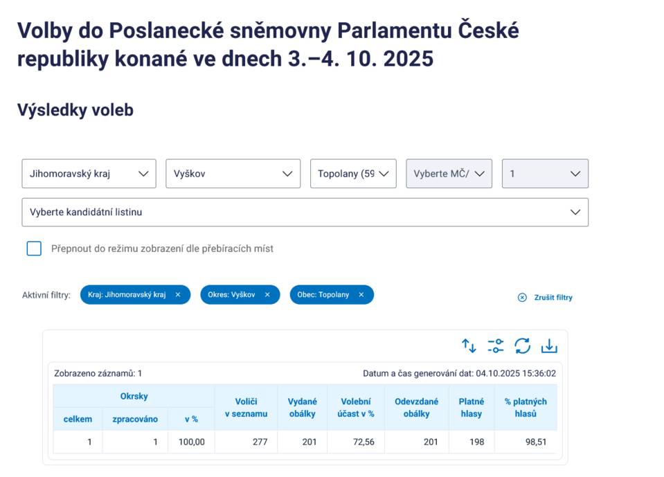Refresh the results table data
This screenshot has width=664, height=477.
click(522, 345)
